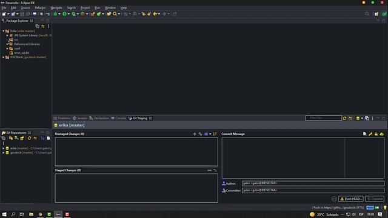Click the weather widget showing 20°C Soleado
Screen dimensions: 388x218
pyautogui.click(x=324, y=214)
